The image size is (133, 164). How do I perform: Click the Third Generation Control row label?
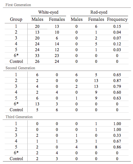click(16, 159)
